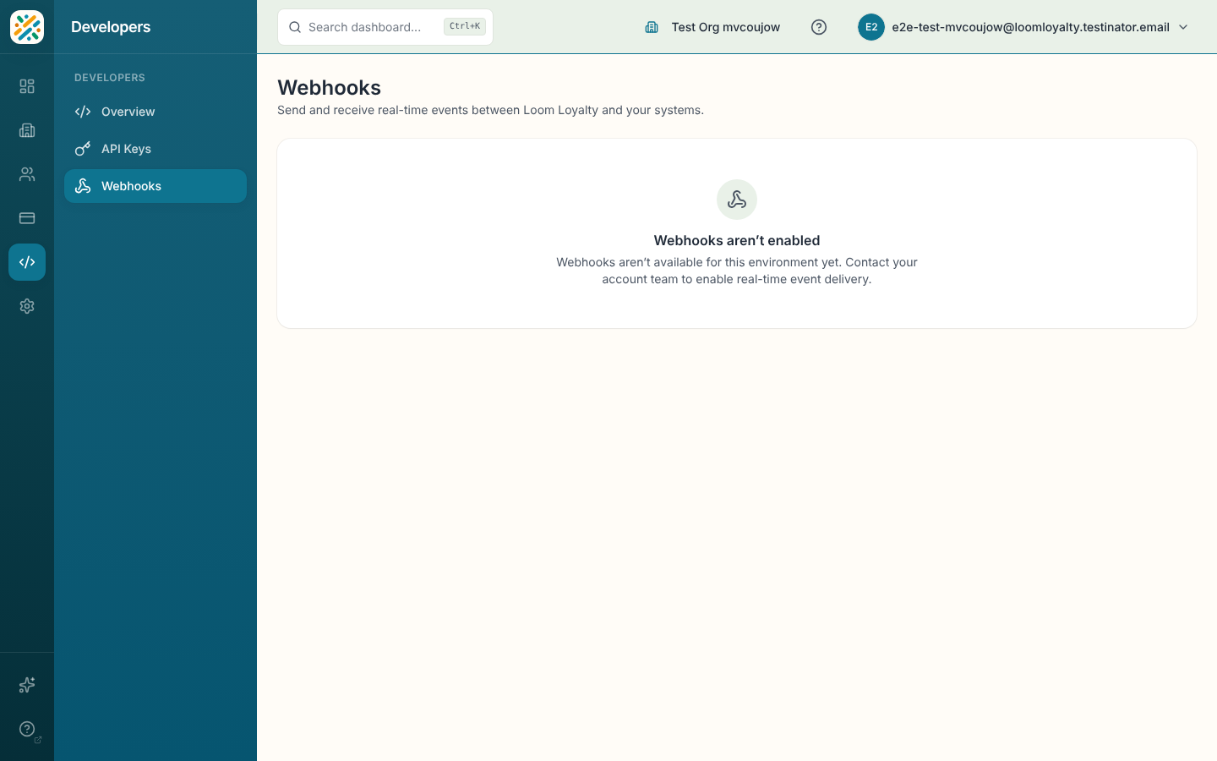Click the e2e-test account email text
1217x761 pixels.
pyautogui.click(x=1030, y=27)
